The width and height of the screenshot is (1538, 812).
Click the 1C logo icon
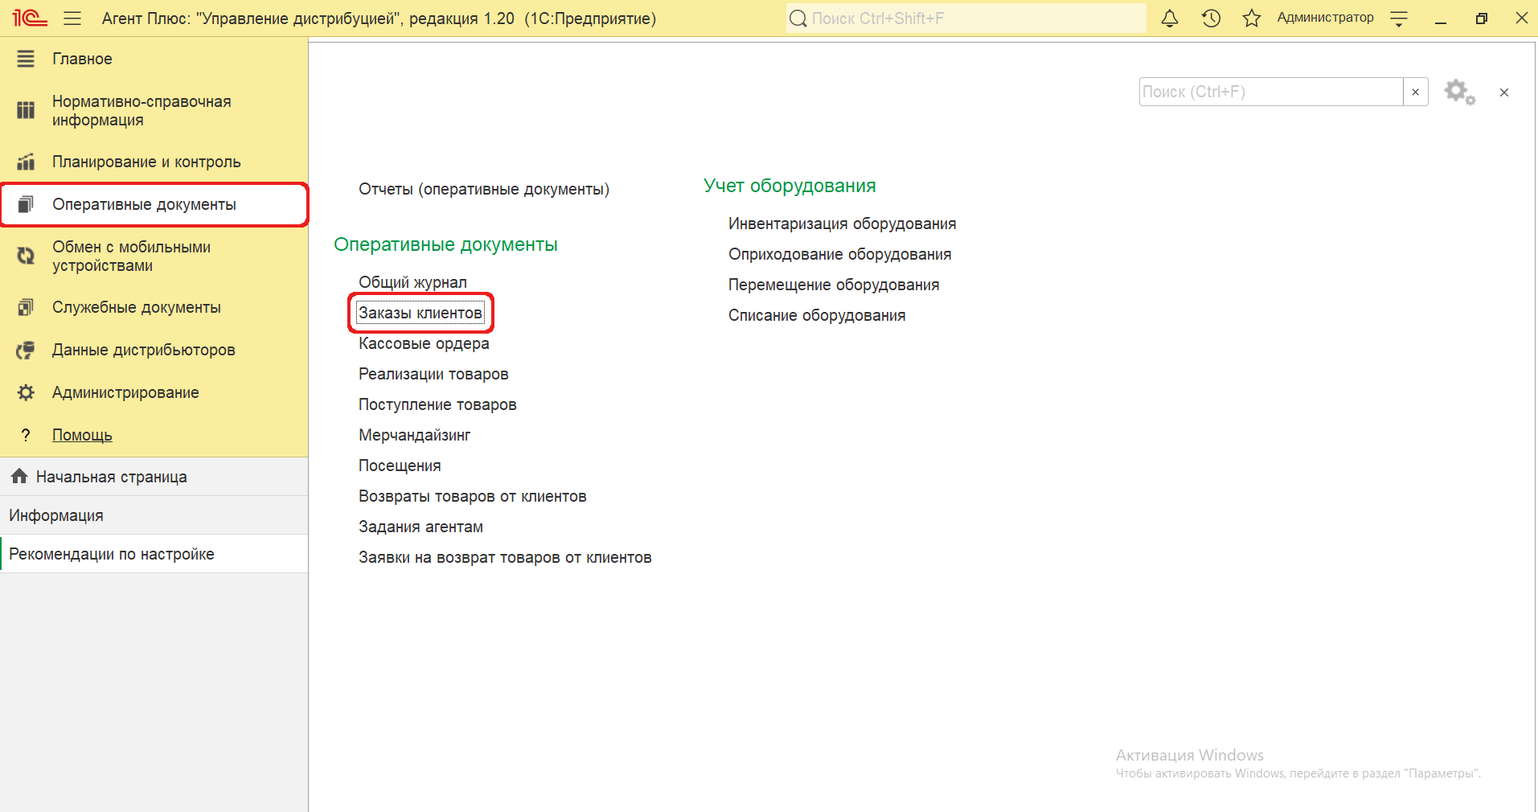click(x=30, y=18)
